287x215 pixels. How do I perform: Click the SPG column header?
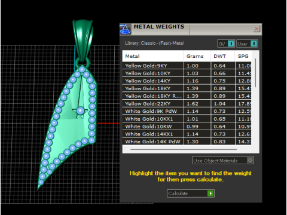(x=243, y=56)
